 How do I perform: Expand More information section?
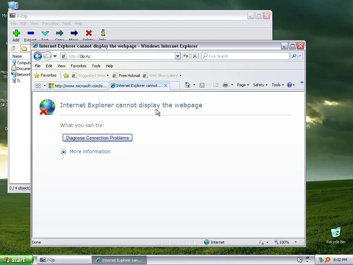(x=86, y=152)
